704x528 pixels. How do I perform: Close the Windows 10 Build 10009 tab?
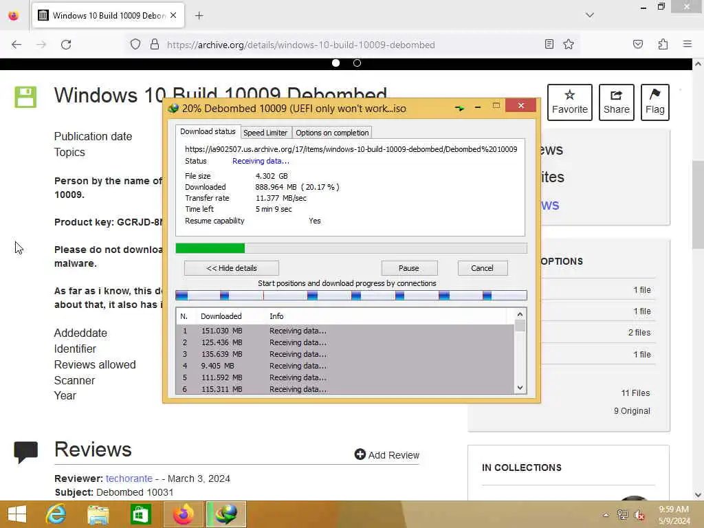point(173,15)
